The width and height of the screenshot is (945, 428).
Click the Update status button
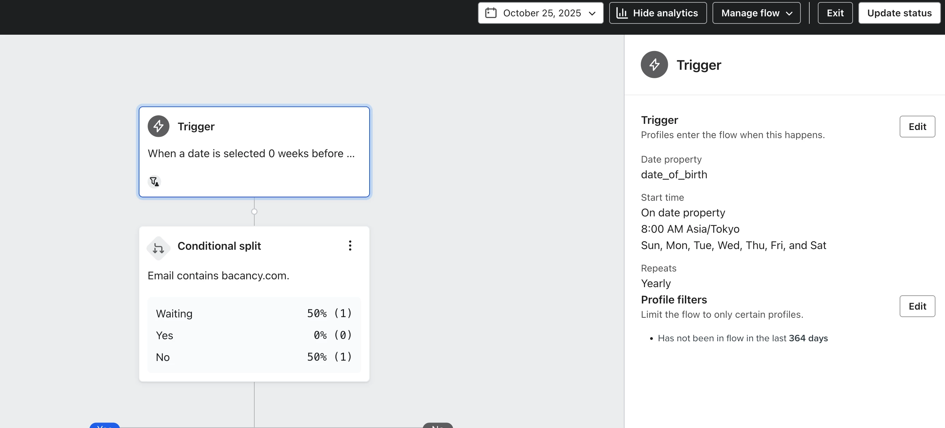899,13
